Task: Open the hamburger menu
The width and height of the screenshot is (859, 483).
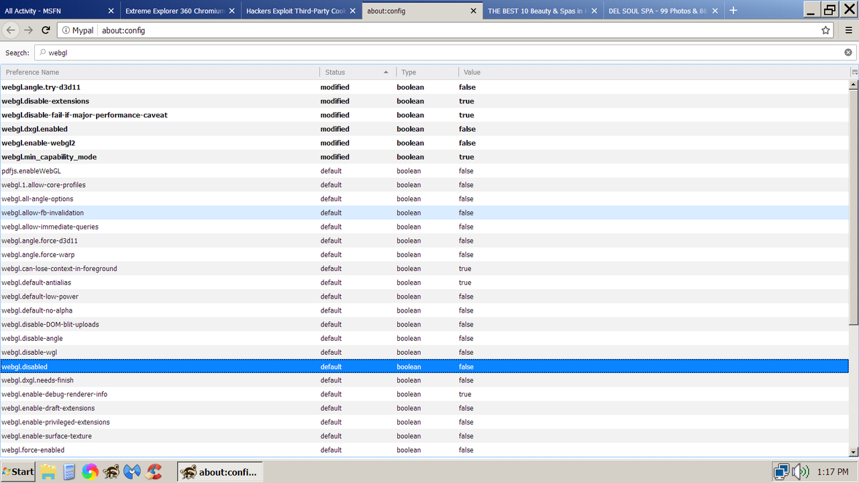Action: (849, 30)
